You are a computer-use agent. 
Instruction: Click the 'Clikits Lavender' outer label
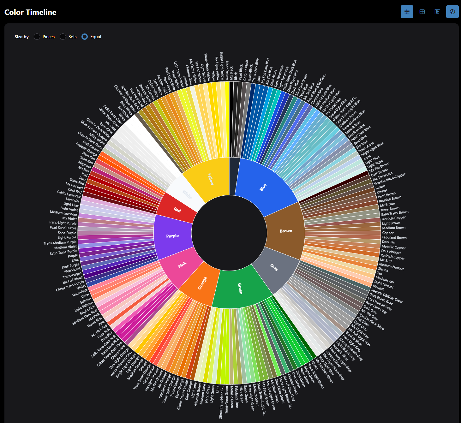tap(69, 194)
